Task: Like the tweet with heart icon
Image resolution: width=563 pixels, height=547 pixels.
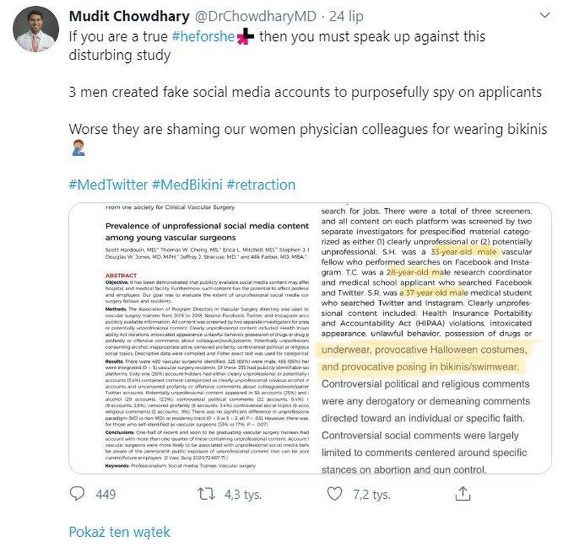Action: point(334,494)
